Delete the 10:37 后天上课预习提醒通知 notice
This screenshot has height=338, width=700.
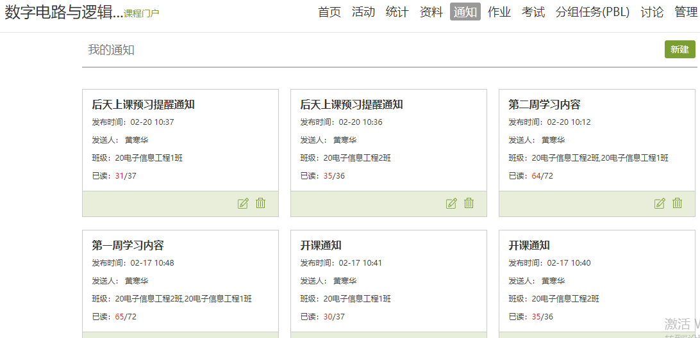point(261,204)
